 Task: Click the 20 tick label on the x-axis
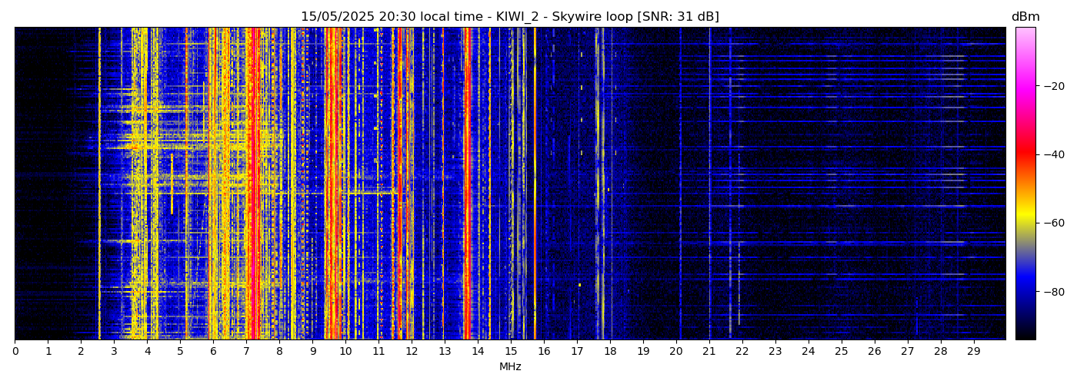pyautogui.click(x=676, y=351)
